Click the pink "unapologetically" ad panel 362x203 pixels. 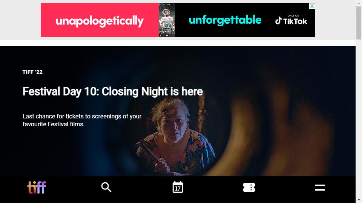pyautogui.click(x=100, y=20)
